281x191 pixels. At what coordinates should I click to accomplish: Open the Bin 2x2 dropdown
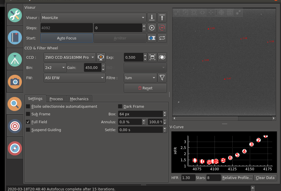[55, 67]
